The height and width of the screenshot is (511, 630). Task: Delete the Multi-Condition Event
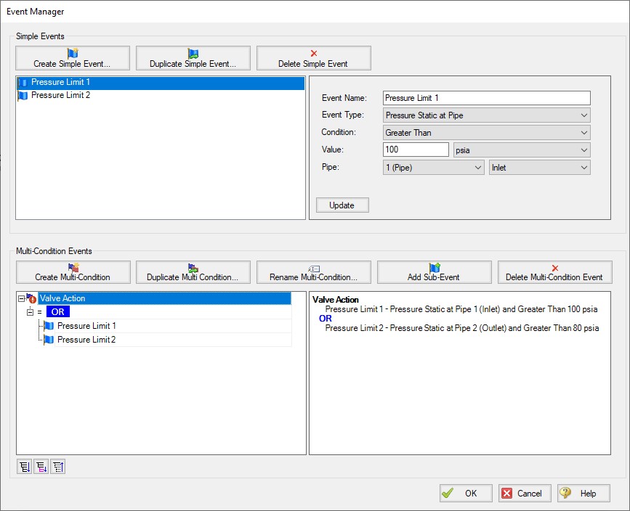pyautogui.click(x=554, y=272)
